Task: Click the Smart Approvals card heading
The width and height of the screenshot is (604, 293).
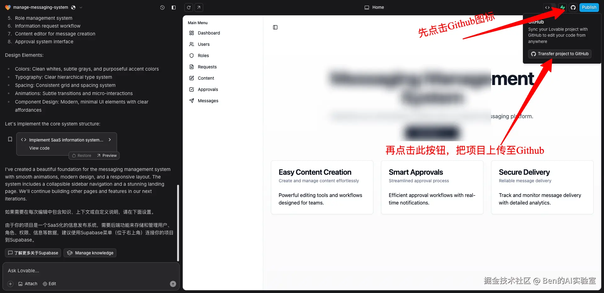Action: pos(416,172)
